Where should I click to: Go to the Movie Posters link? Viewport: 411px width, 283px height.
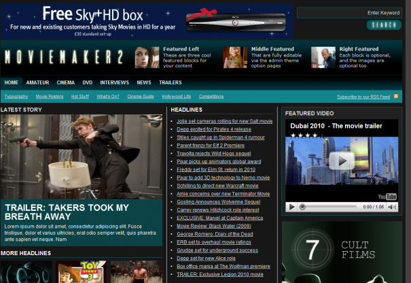tap(50, 97)
